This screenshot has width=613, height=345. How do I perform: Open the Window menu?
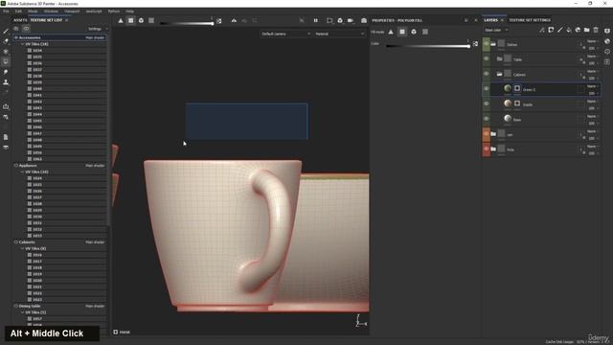[x=51, y=11]
